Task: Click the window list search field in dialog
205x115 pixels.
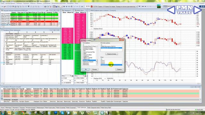Action: tap(111, 59)
